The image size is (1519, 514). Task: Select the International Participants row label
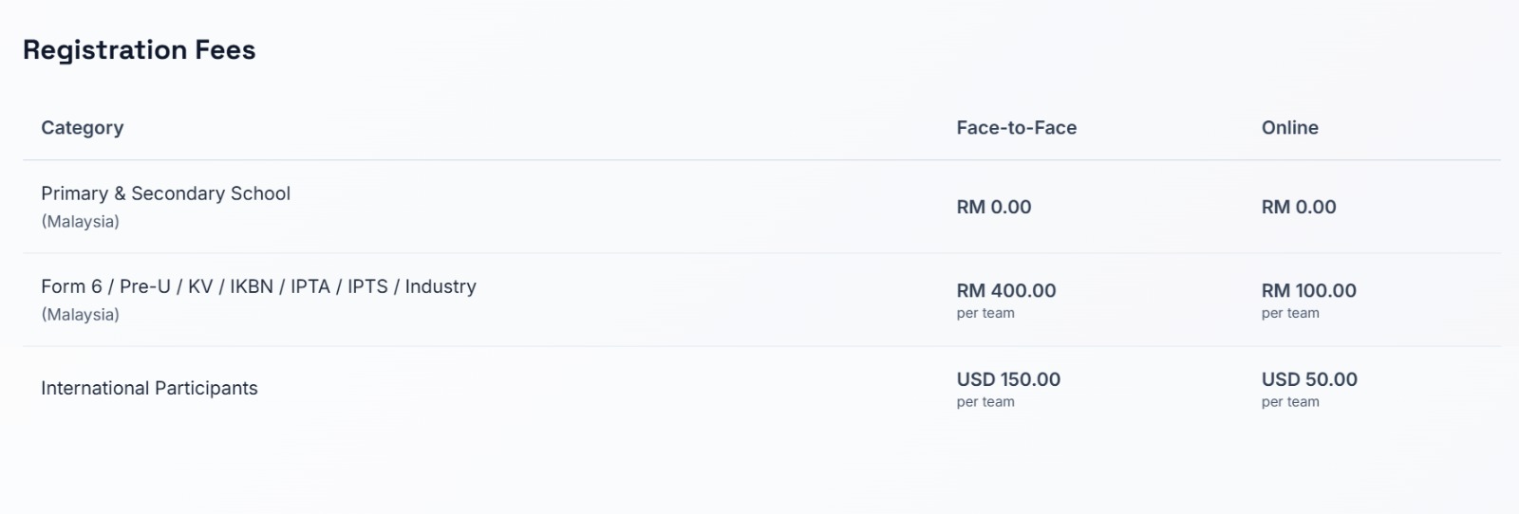(149, 388)
